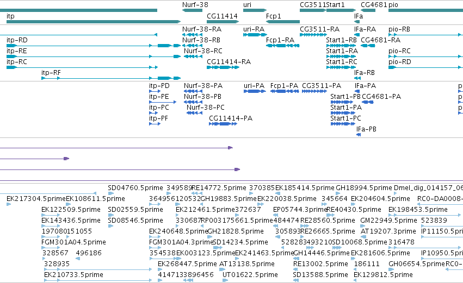Open EST EK210733.5prime label
463x283 pixels.
73,275
